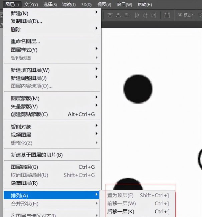Click the 3D 模式 label in options bar
Image resolution: width=202 pixels, height=217 pixels.
click(185, 15)
